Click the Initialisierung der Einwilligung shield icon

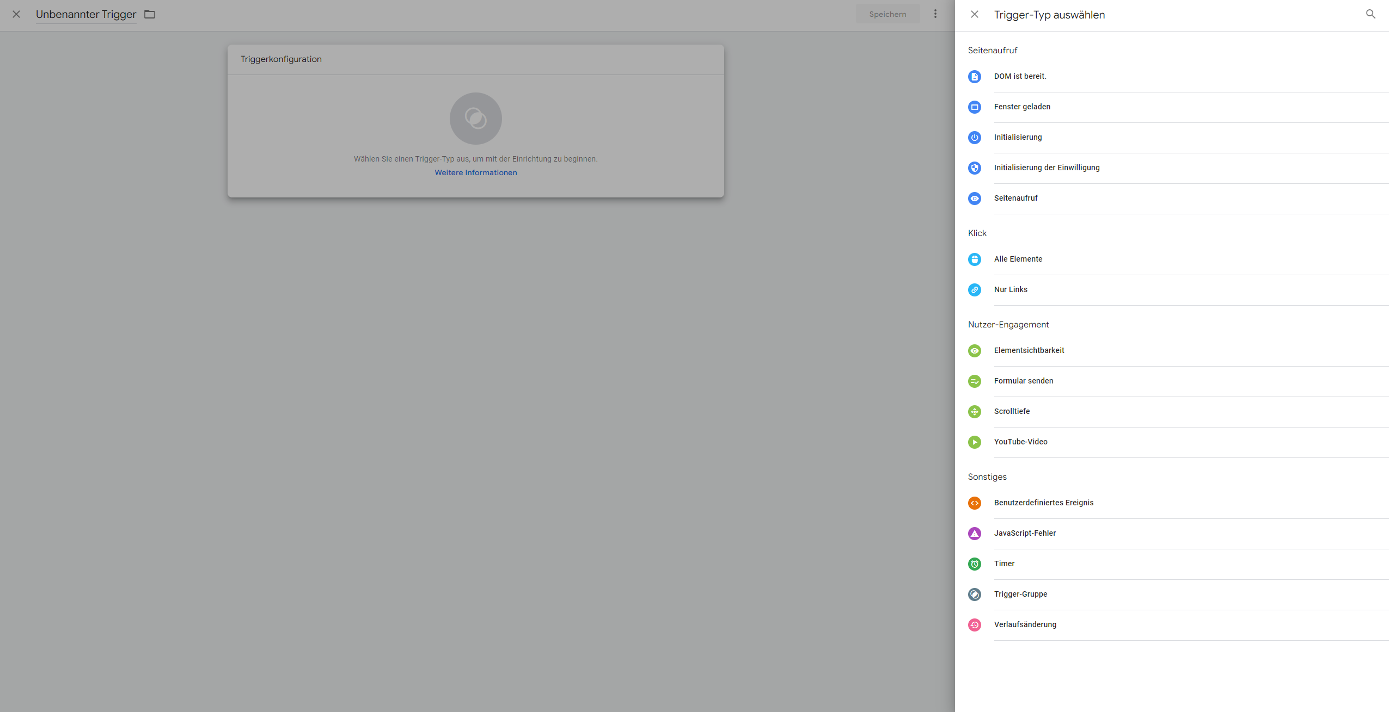(975, 168)
